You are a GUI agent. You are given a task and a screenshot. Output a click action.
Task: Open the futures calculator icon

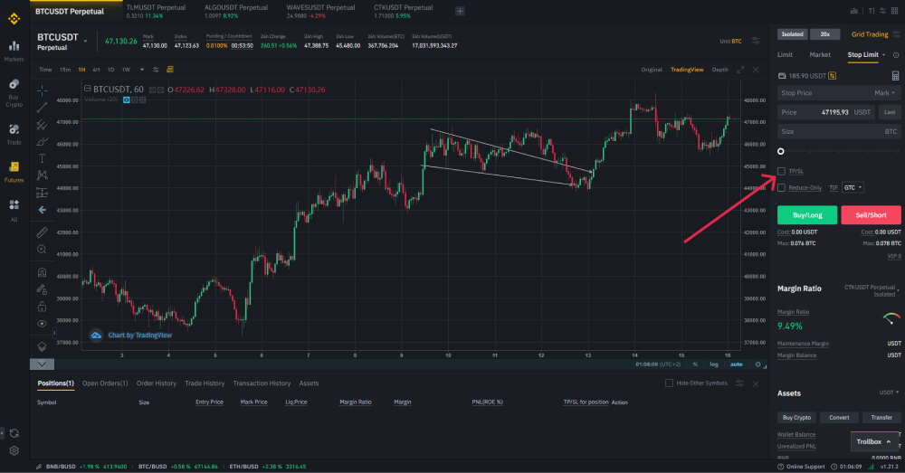[895, 76]
